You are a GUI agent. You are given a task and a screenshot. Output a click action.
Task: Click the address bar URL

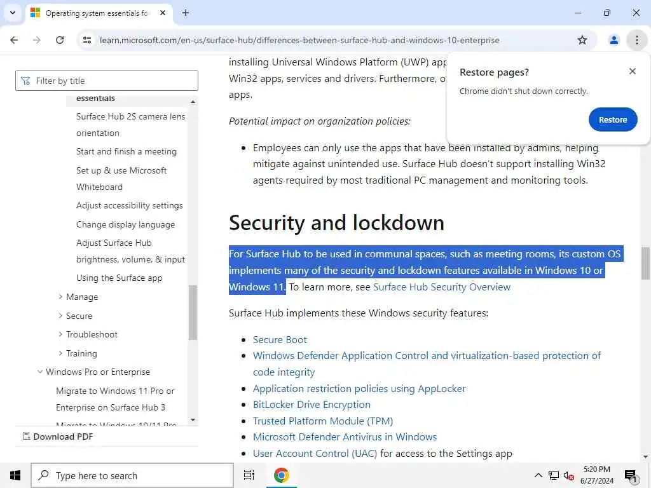(299, 40)
